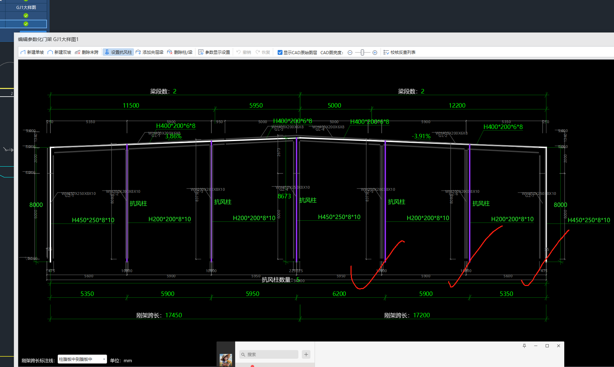Click the left 梁段数 value 2
614x367 pixels.
175,91
